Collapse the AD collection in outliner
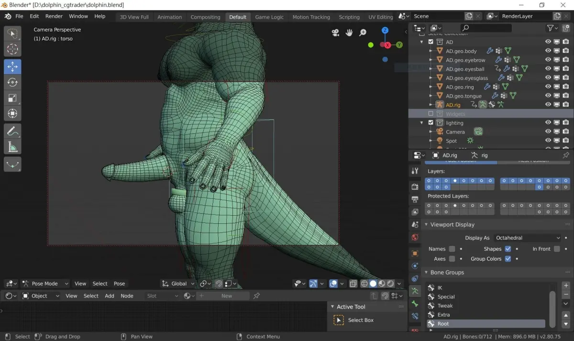This screenshot has height=341, width=574. 422,42
